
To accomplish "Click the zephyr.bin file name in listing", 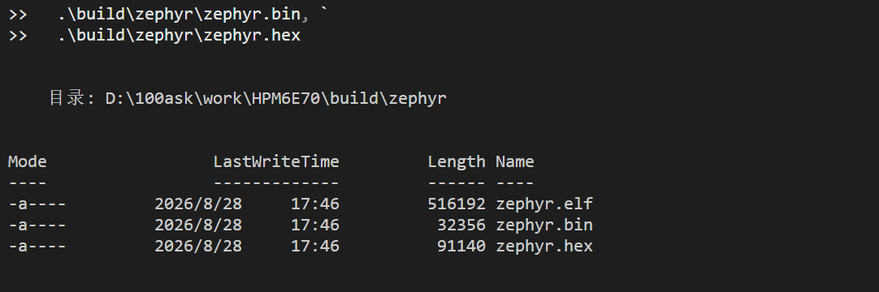I will 543,225.
